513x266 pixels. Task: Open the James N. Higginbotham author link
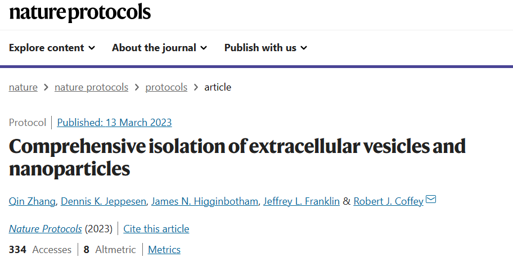(205, 201)
